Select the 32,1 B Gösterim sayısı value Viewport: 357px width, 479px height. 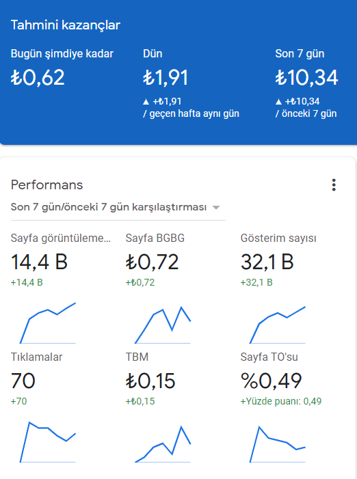(x=267, y=262)
